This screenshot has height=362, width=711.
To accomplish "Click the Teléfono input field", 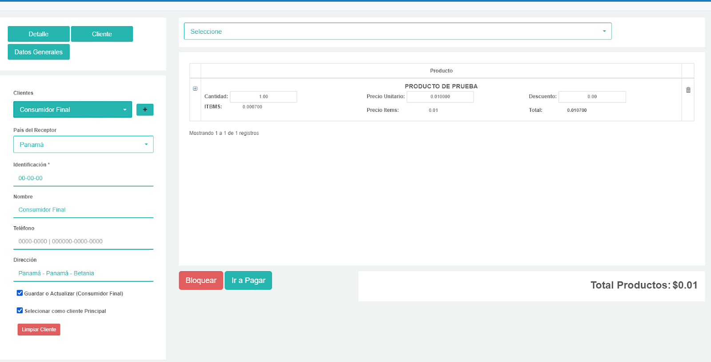I will (x=83, y=241).
